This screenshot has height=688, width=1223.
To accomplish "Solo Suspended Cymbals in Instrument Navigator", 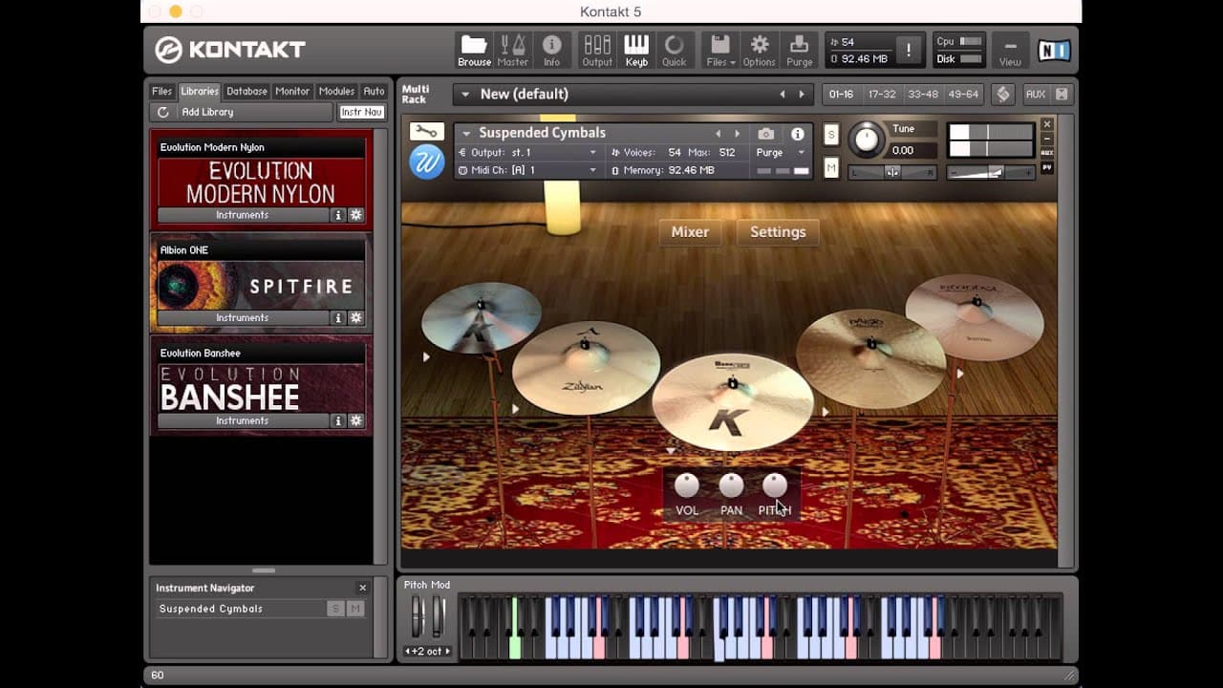I will pos(335,609).
